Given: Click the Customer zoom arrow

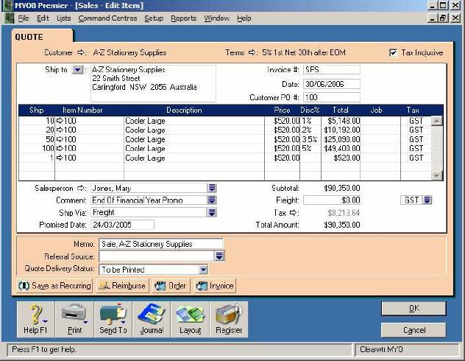Looking at the screenshot, I should pos(81,52).
